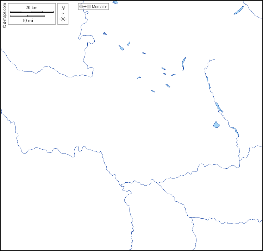Click the lake cut off by the top edge
This screenshot has height=251, width=263.
pyautogui.click(x=115, y=2)
